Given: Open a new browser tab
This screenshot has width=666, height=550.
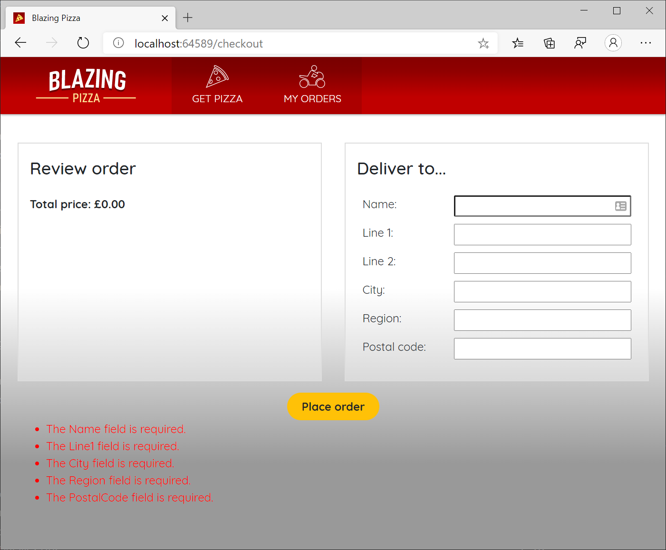Looking at the screenshot, I should pyautogui.click(x=188, y=18).
